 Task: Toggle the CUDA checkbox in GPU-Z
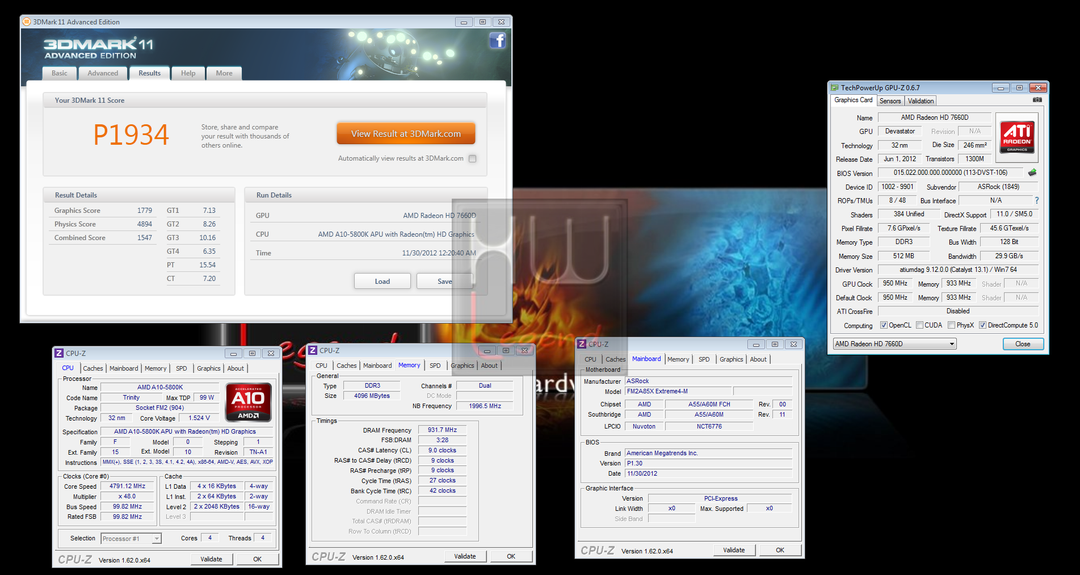click(x=919, y=325)
